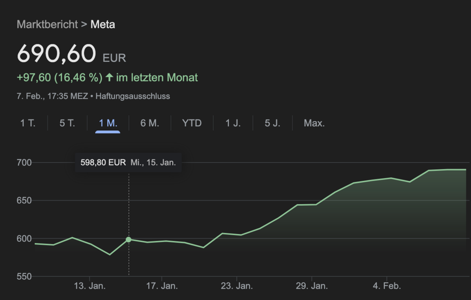Switch to the 5 T. range tab
The width and height of the screenshot is (471, 300).
point(67,123)
